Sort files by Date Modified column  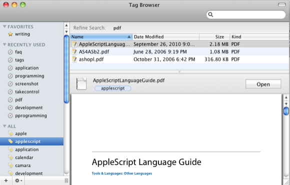click(x=165, y=37)
